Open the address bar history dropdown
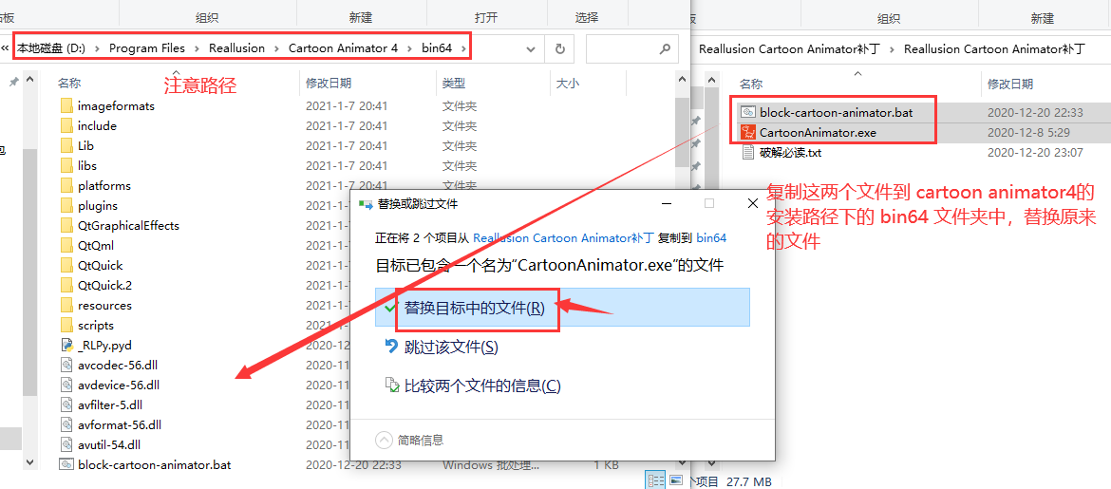Image resolution: width=1111 pixels, height=489 pixels. click(531, 49)
